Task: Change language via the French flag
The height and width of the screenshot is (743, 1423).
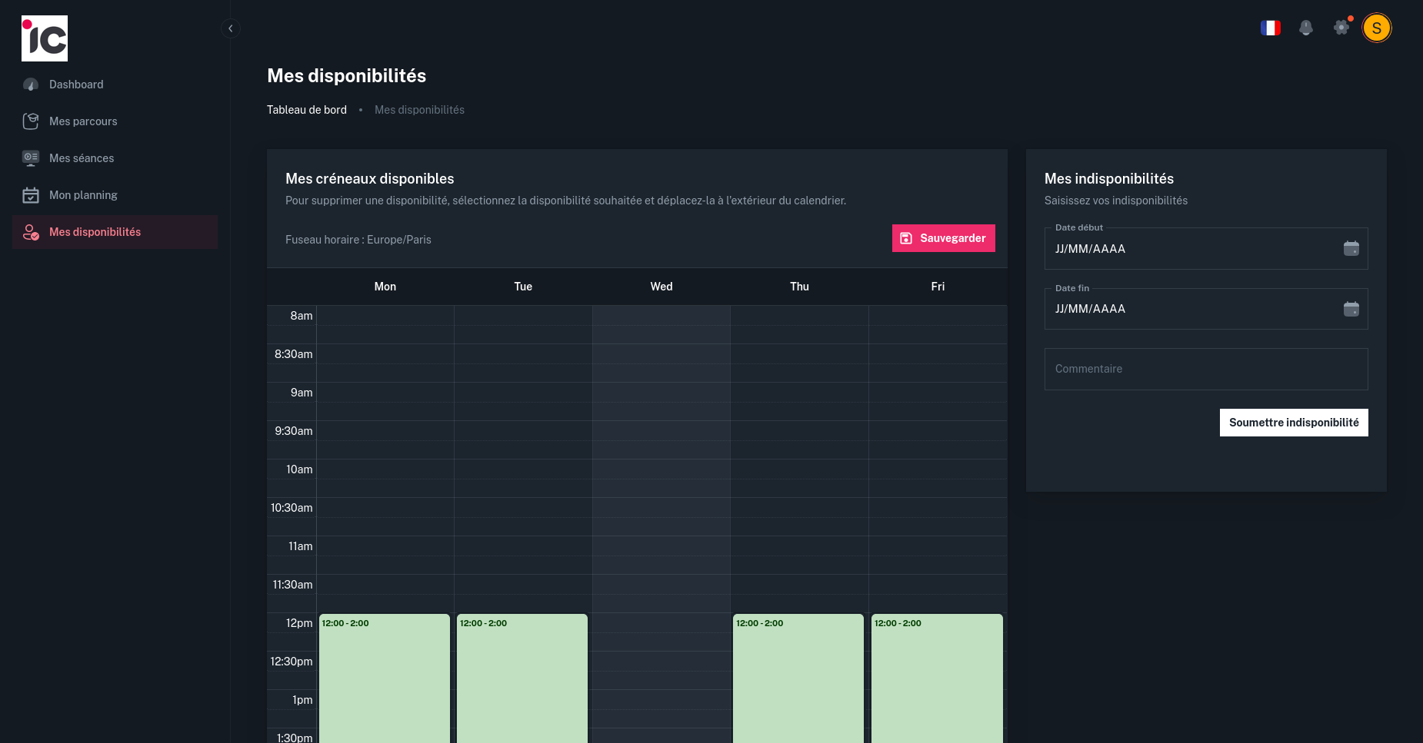Action: pyautogui.click(x=1271, y=27)
